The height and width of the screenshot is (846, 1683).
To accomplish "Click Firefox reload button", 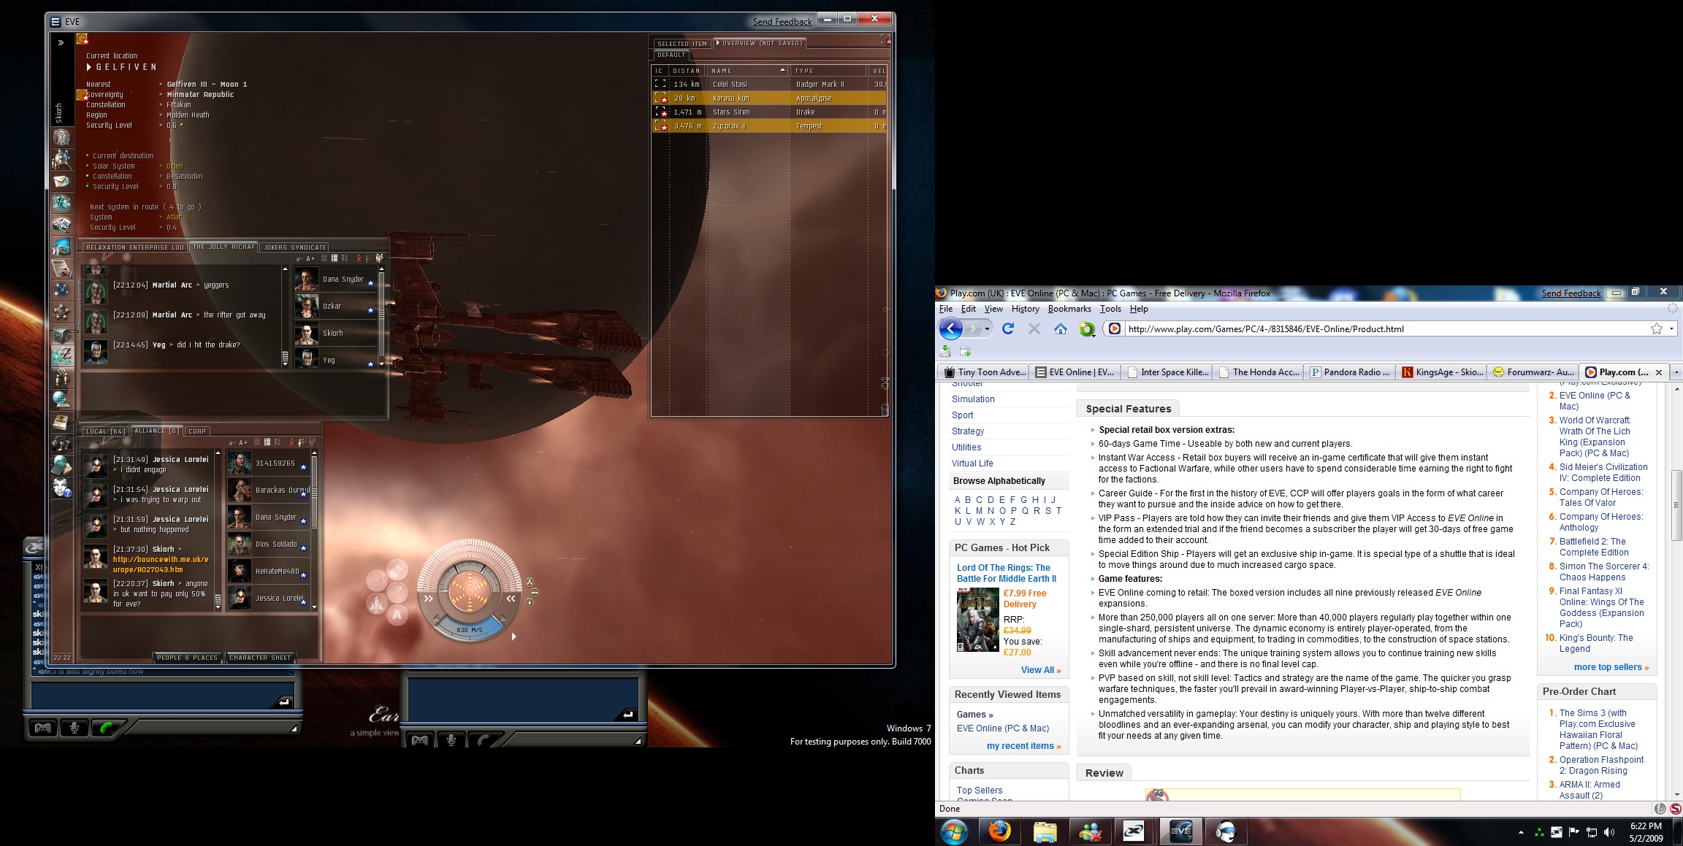I will 1008,329.
